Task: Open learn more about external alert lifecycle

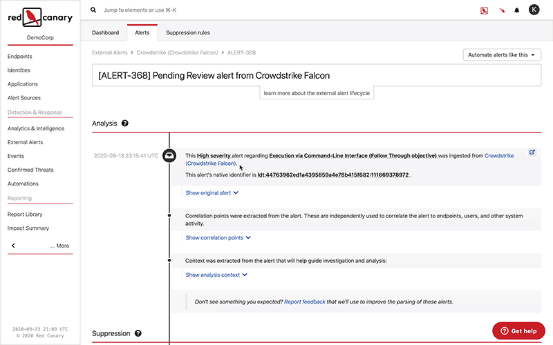Action: pos(317,93)
